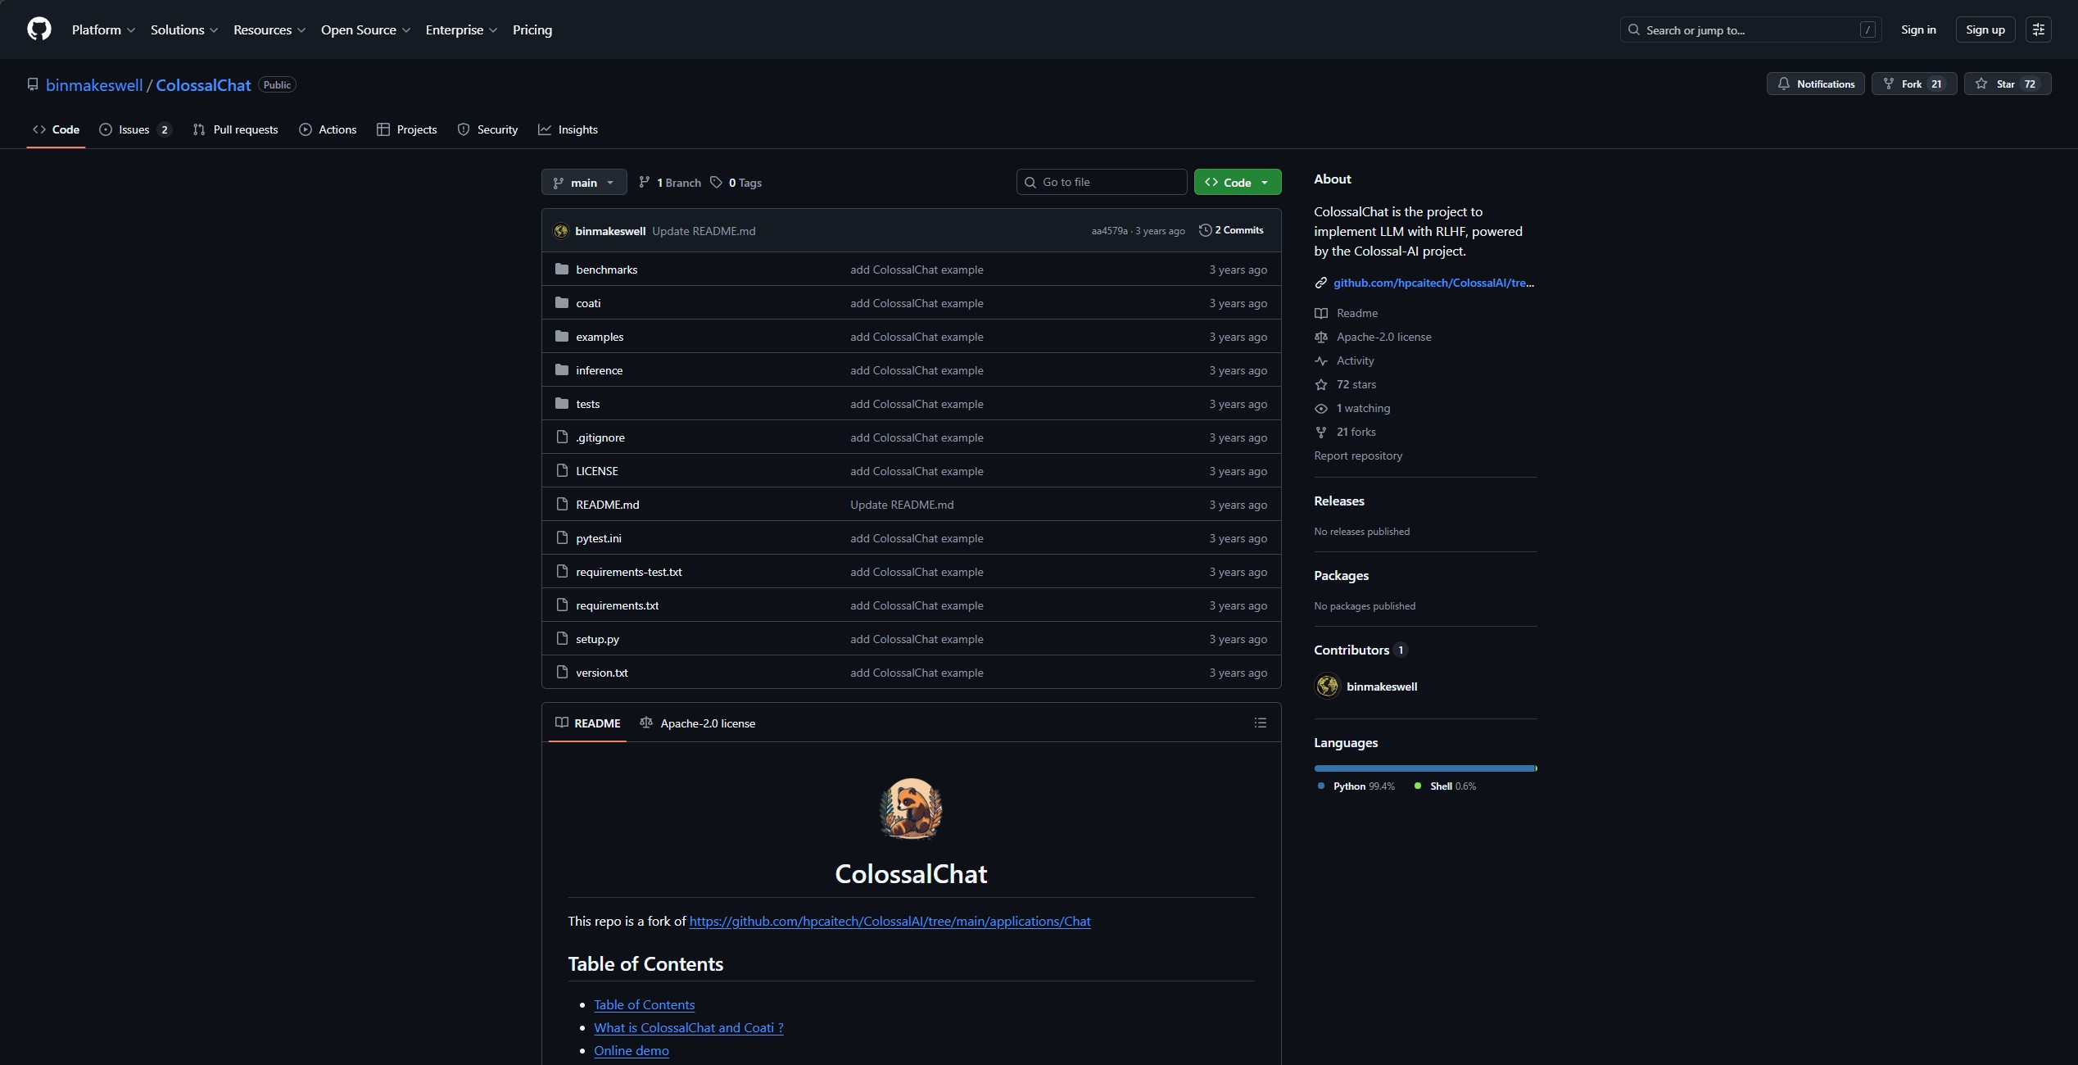
Task: Click the folder icon beside inference
Action: [x=562, y=370]
